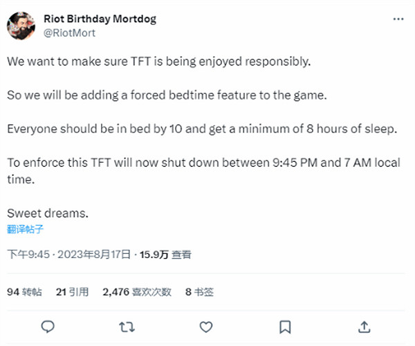Open the 下午9:45 2023年8月17日 timestamp
This screenshot has width=415, height=346.
coord(68,255)
